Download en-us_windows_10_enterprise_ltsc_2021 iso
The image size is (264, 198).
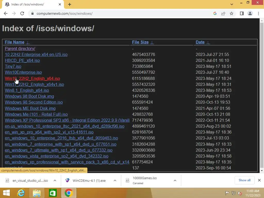pos(64,126)
